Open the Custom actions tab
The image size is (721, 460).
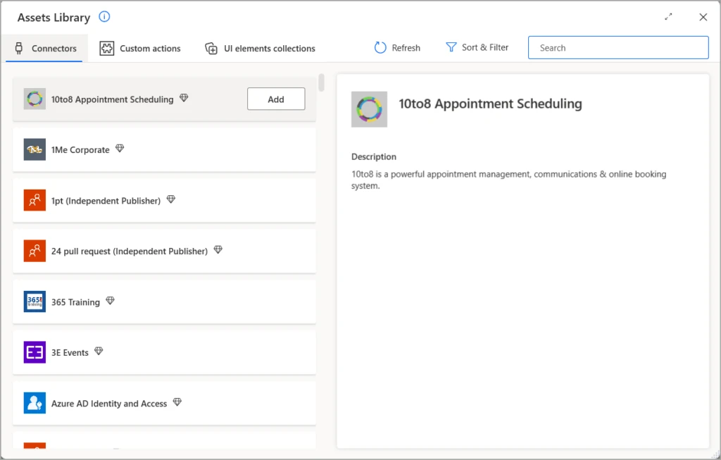(x=140, y=49)
